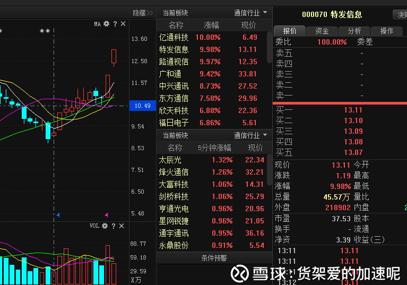
Task: Select 剑桥科技 row
Action: pyautogui.click(x=212, y=196)
